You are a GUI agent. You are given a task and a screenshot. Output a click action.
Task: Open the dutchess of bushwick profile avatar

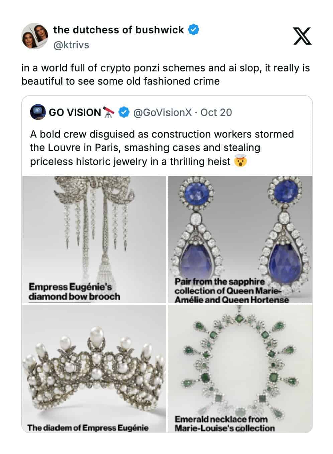click(x=35, y=36)
